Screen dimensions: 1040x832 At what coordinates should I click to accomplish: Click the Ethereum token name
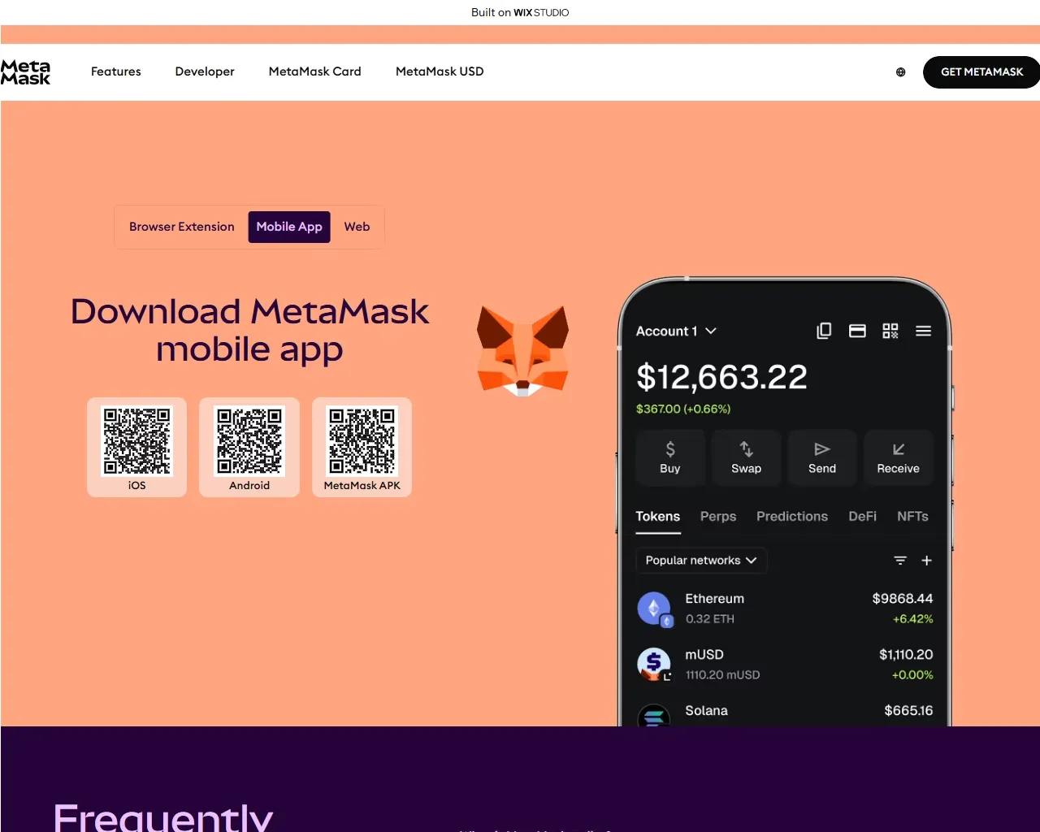coord(715,599)
